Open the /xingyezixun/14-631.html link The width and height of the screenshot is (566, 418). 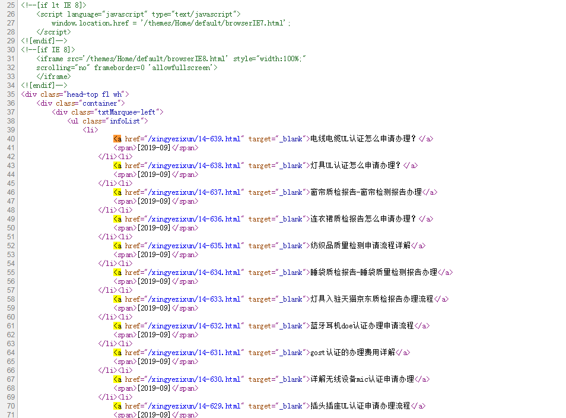[196, 353]
